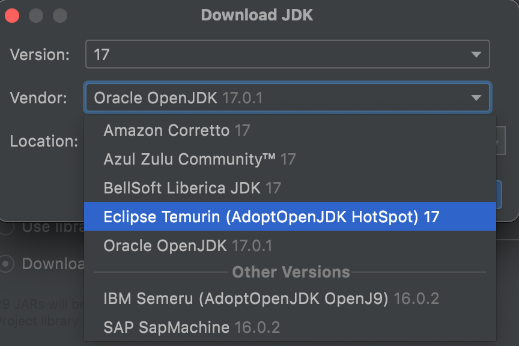Open the Version dropdown showing 17
519x346 pixels.
287,55
